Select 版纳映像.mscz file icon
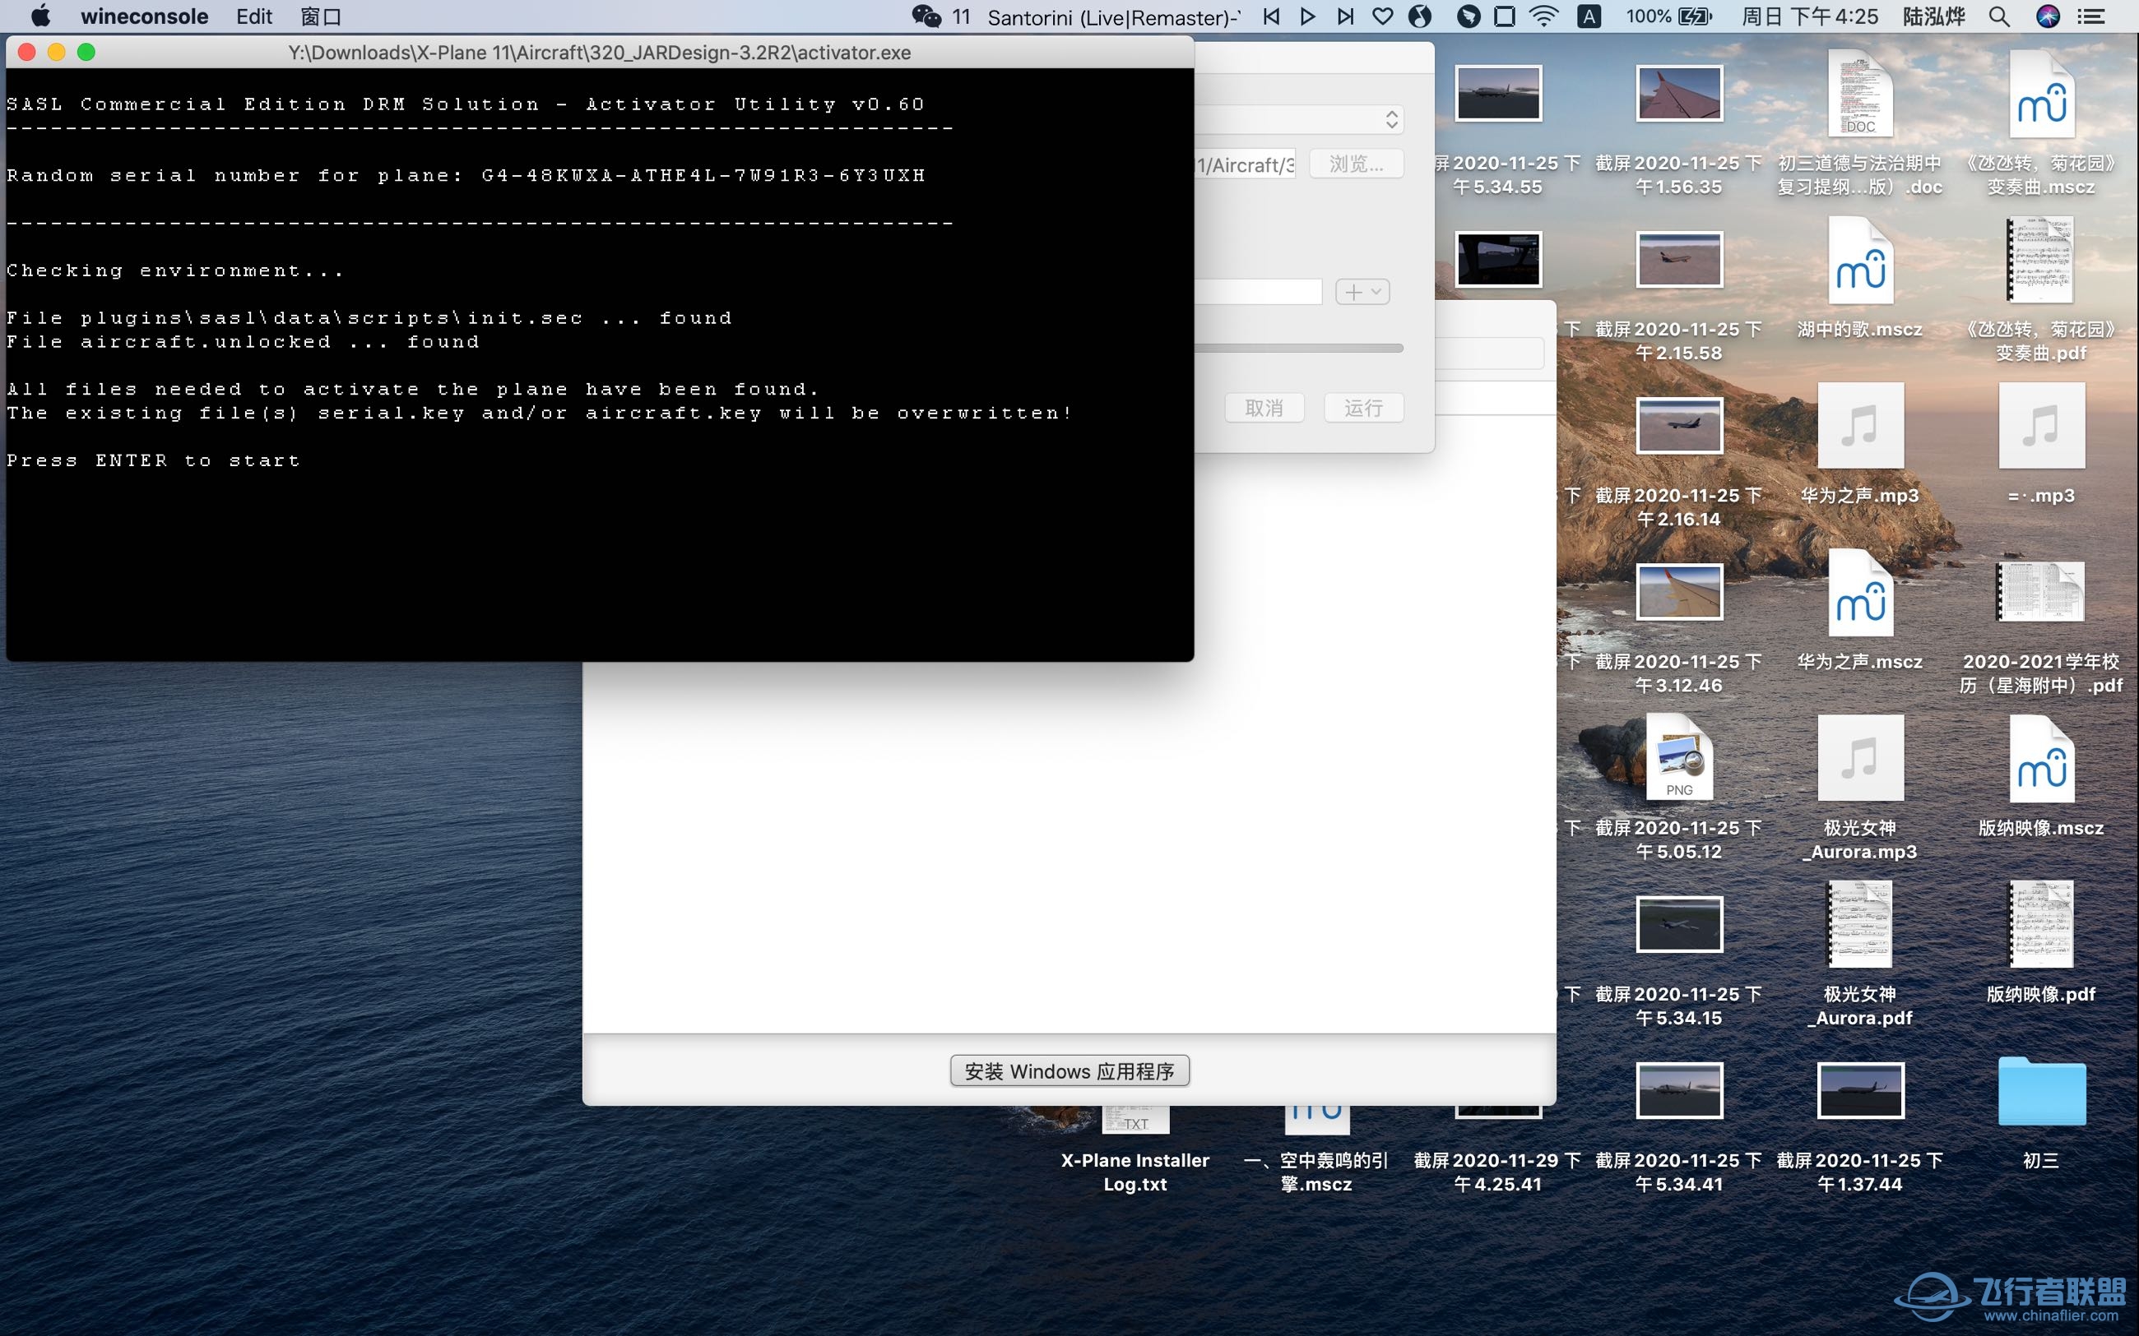Viewport: 2139px width, 1336px height. coord(2042,759)
